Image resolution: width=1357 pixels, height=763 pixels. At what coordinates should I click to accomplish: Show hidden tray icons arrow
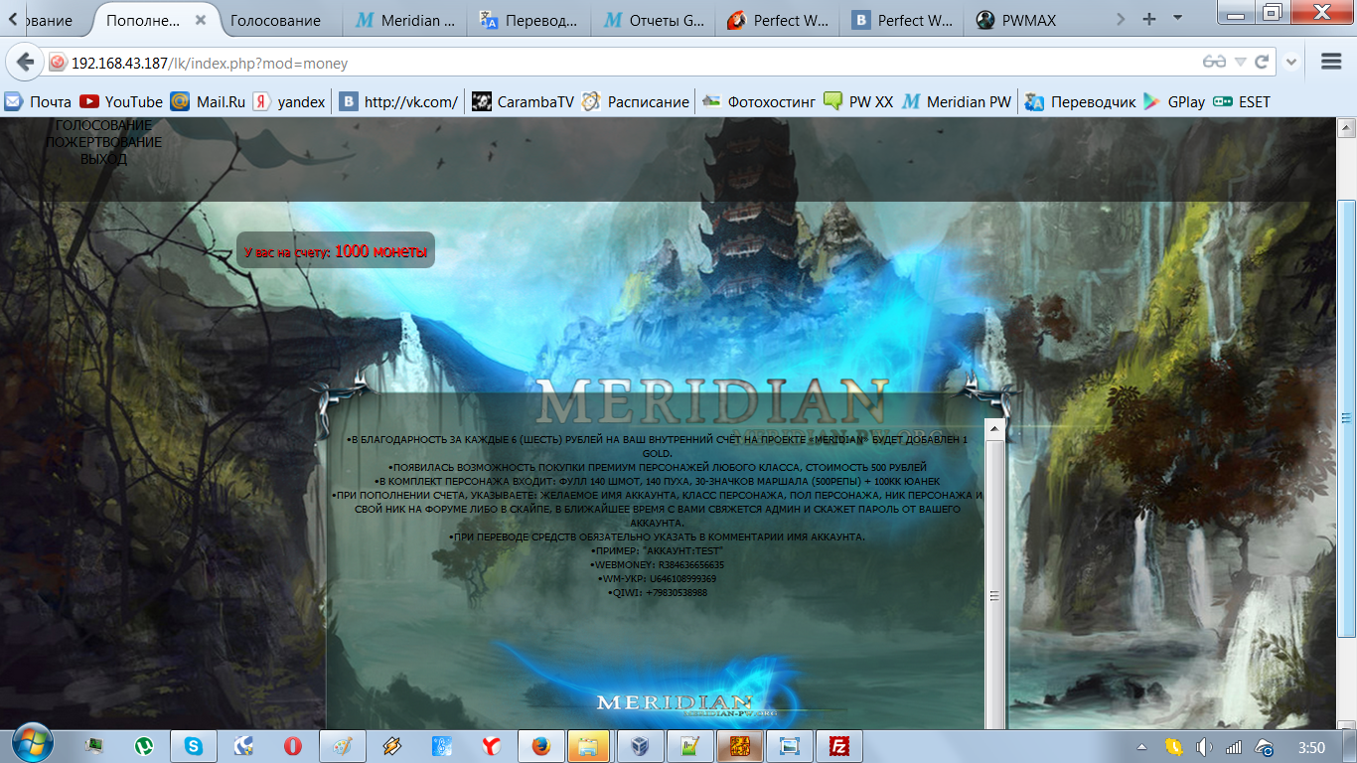tap(1141, 747)
